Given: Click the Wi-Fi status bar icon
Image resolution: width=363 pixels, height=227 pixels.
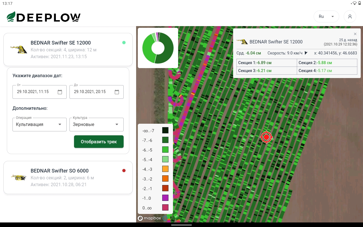Looking at the screenshot, I should (x=354, y=3).
